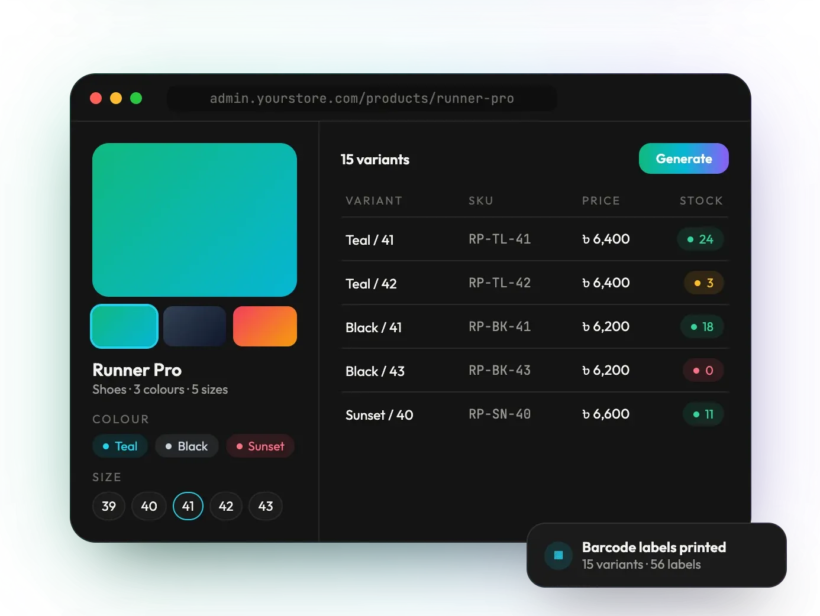Click SKU RP-TL-41
This screenshot has height=616, width=820.
click(x=499, y=239)
